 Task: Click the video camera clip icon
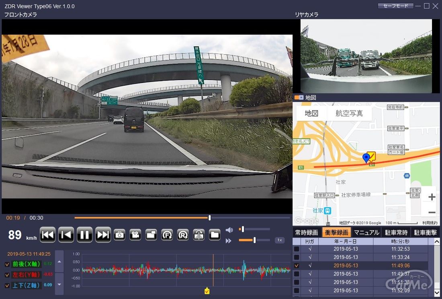(135, 235)
